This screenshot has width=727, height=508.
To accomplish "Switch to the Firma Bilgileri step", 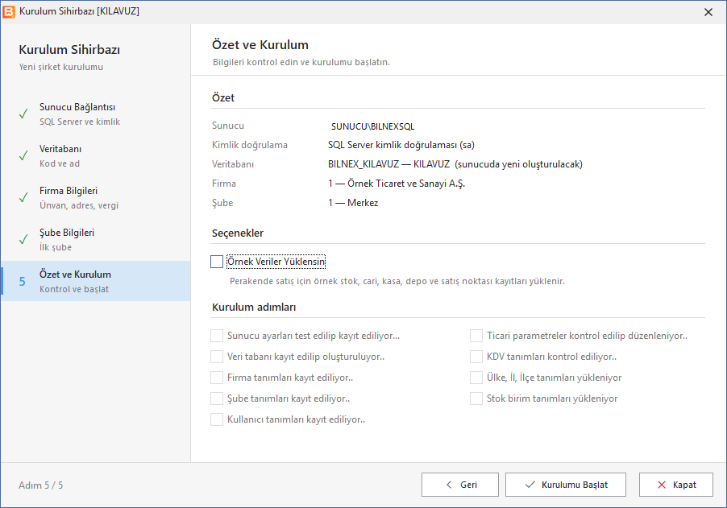I will point(96,198).
